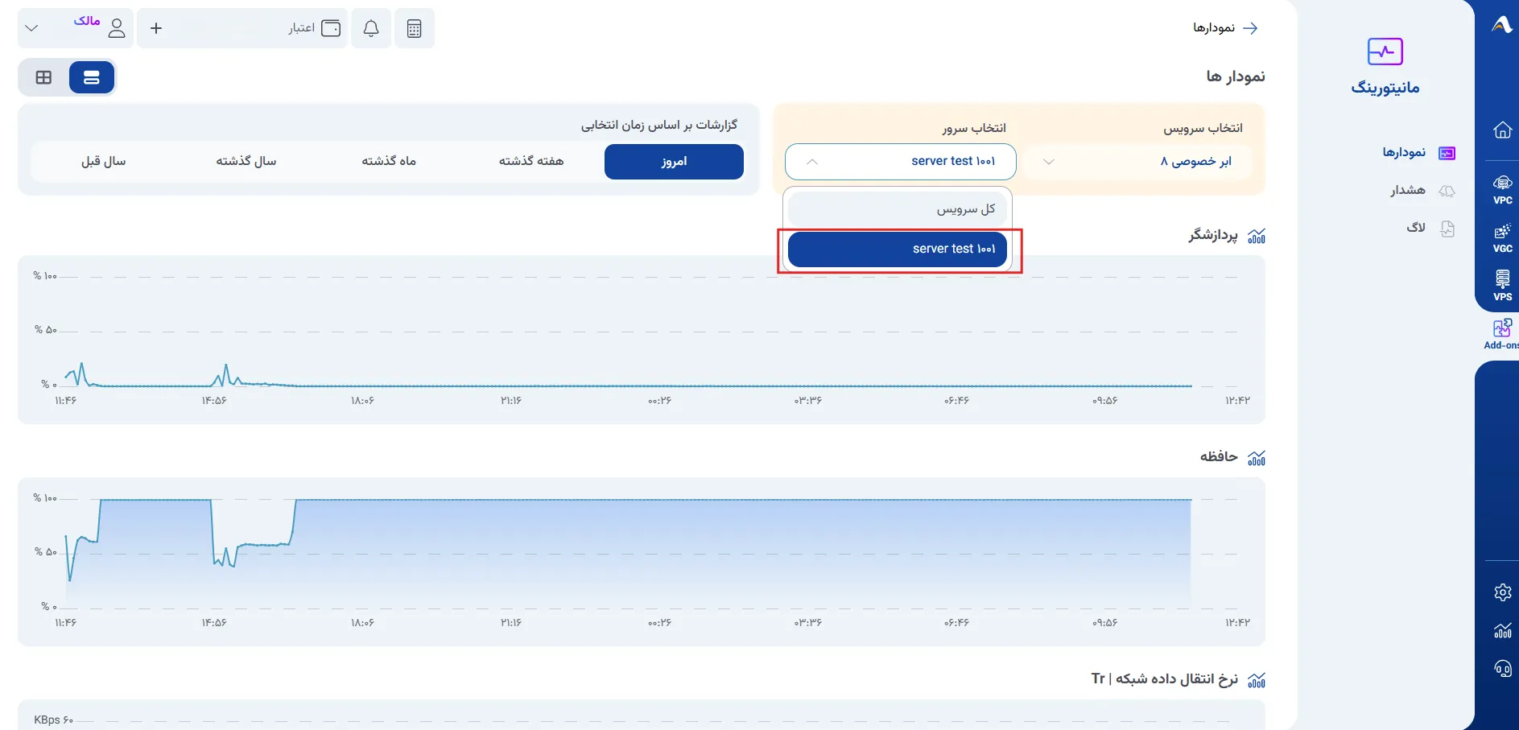Click the back arrow beside نمودارها breadcrumb
Image resolution: width=1519 pixels, height=730 pixels.
pos(1250,28)
